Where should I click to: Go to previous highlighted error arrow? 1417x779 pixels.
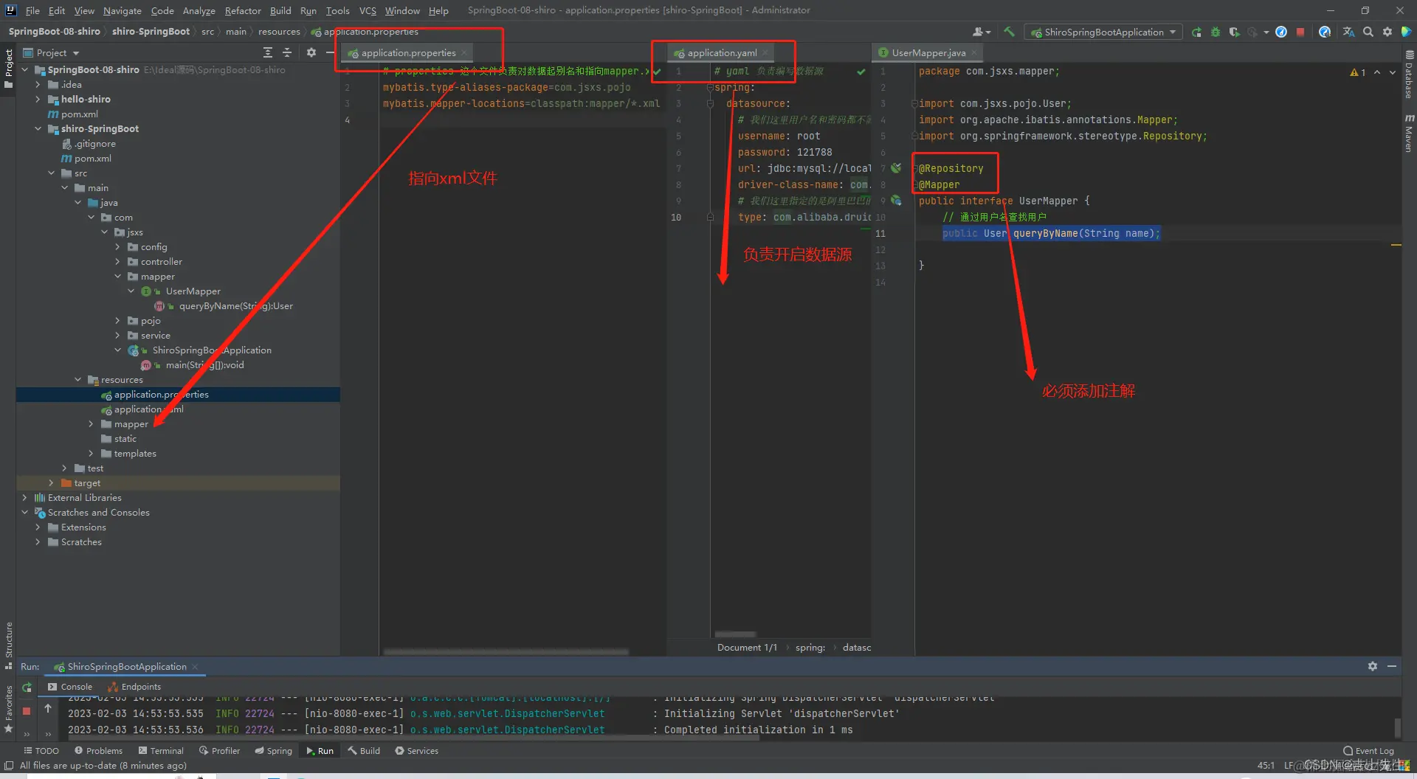[x=1377, y=72]
